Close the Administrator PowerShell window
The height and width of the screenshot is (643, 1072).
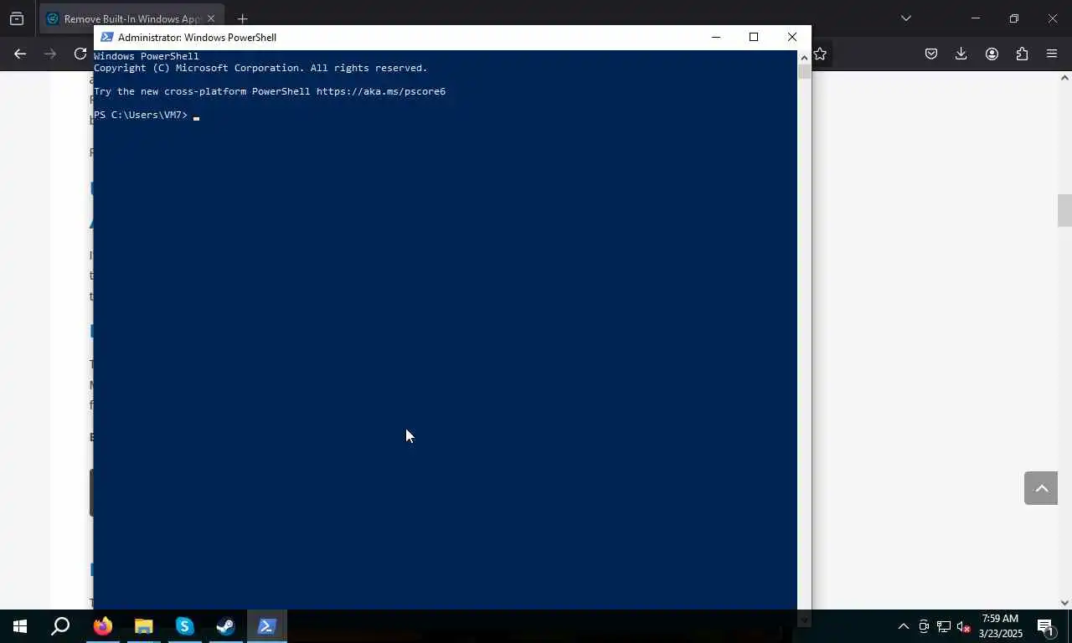pos(792,37)
